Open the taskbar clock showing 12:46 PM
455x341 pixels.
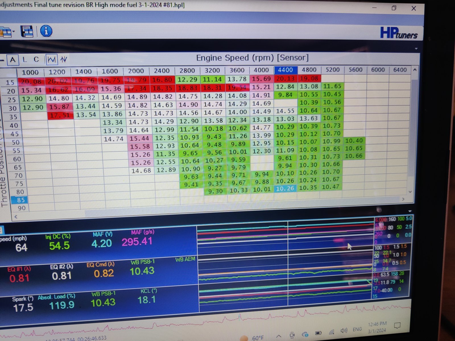[x=377, y=327]
